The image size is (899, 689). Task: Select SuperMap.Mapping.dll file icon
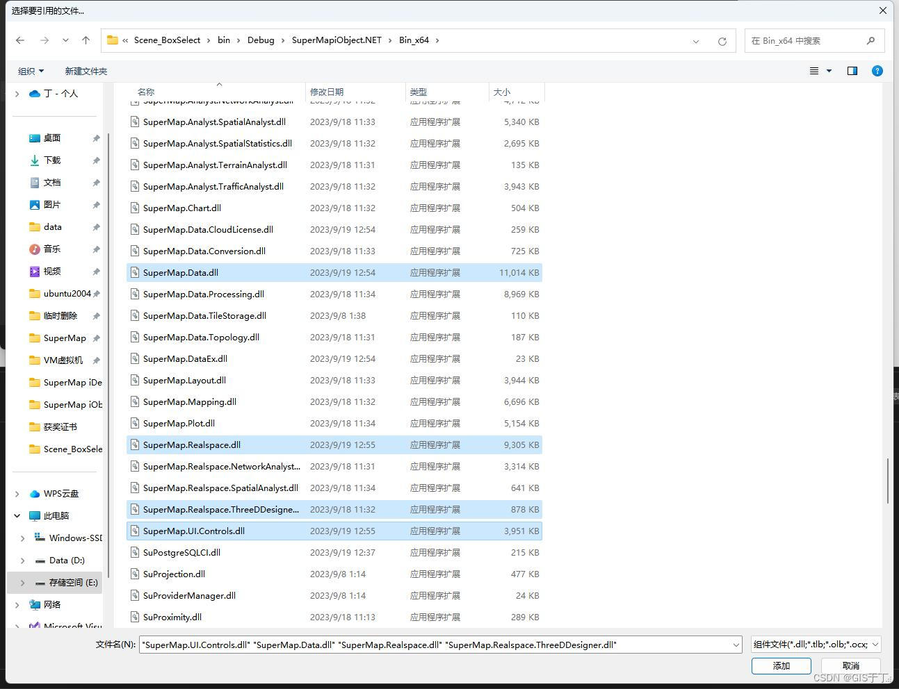135,401
